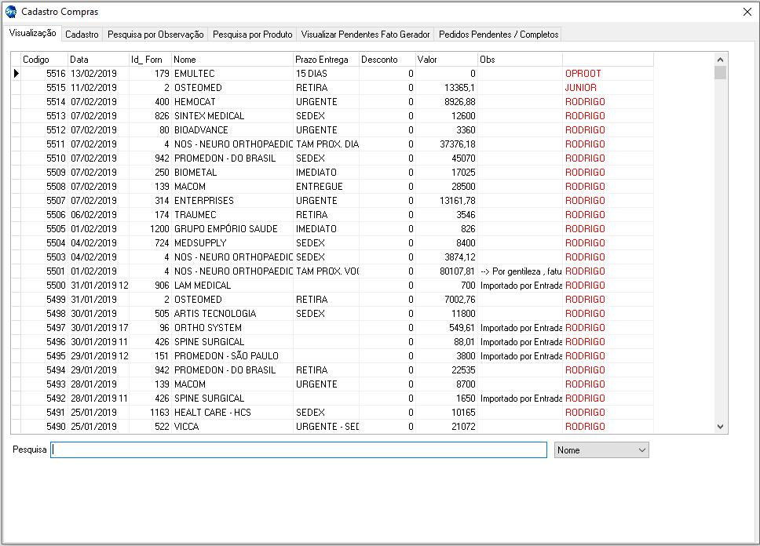Screen dimensions: 760x546
Task: Open the Pesquisa por Observação tab
Action: tap(155, 35)
